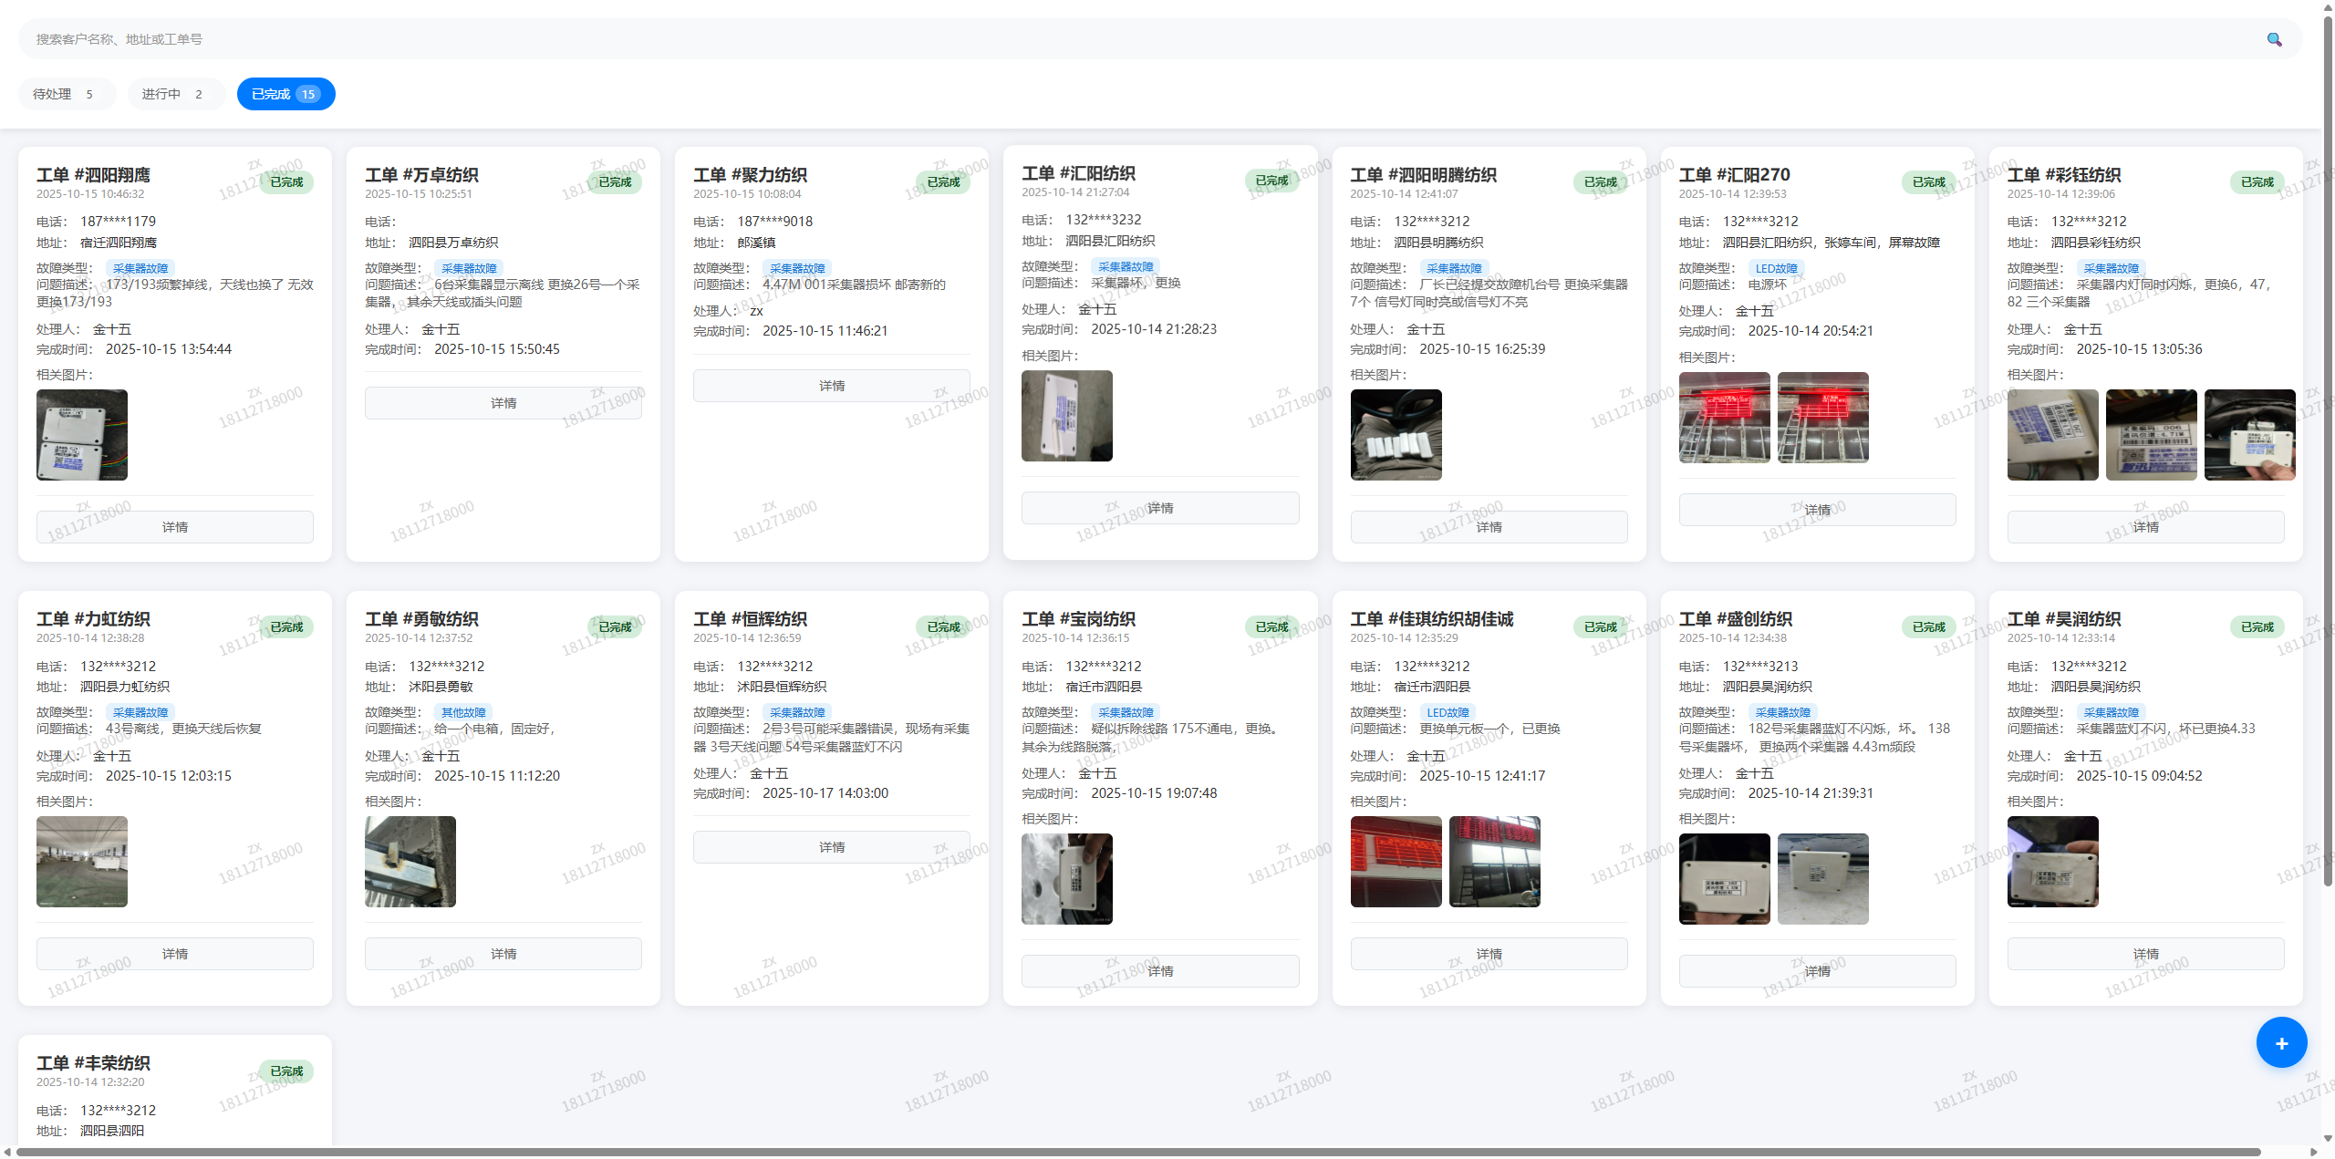
Task: Open first red LED photo in 汇阳270
Action: point(1724,418)
